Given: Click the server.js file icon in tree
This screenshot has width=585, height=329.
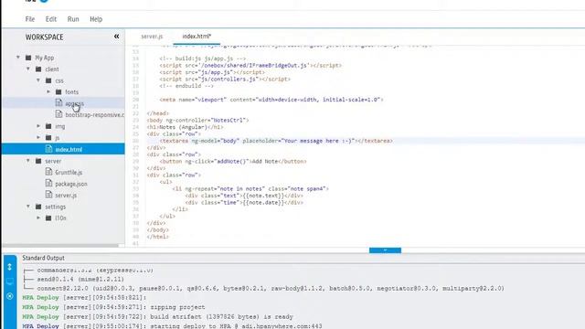Looking at the screenshot, I should [48, 195].
